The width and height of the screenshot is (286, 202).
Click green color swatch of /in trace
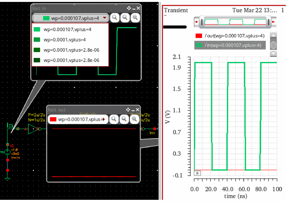199,45
